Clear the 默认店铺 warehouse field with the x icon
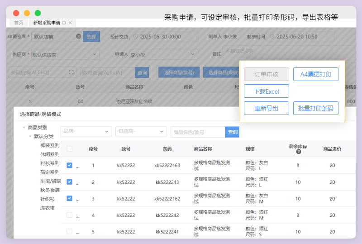Viewport: 362px width, 244px height. click(x=78, y=36)
